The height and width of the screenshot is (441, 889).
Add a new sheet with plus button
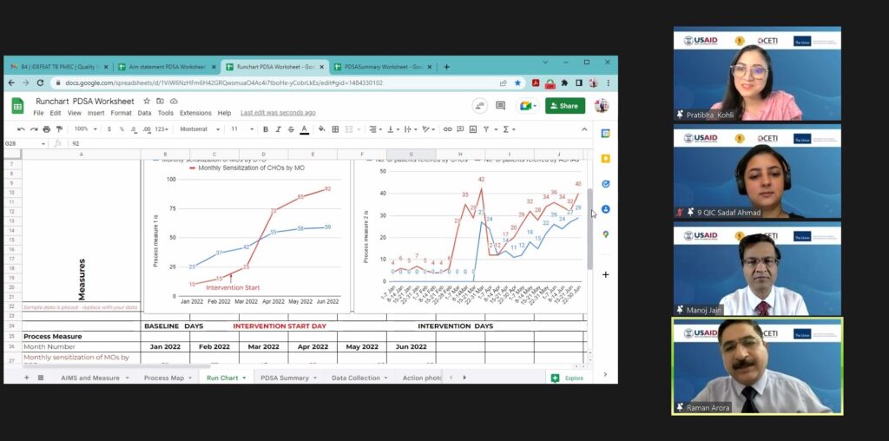point(26,378)
